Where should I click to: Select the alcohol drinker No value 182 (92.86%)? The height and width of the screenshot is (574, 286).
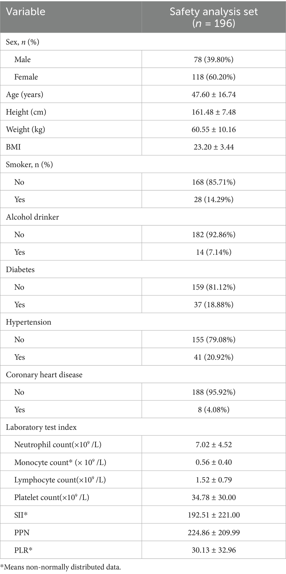click(213, 235)
